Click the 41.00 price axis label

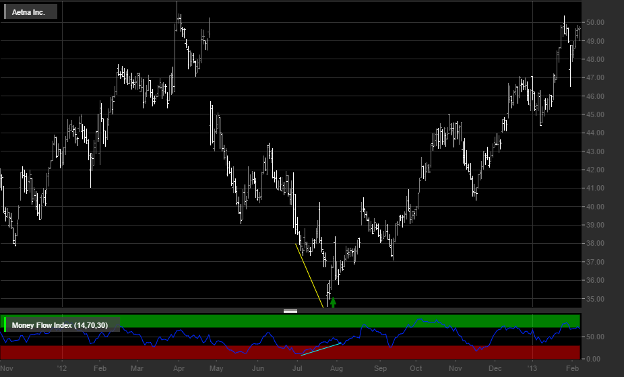tap(595, 188)
